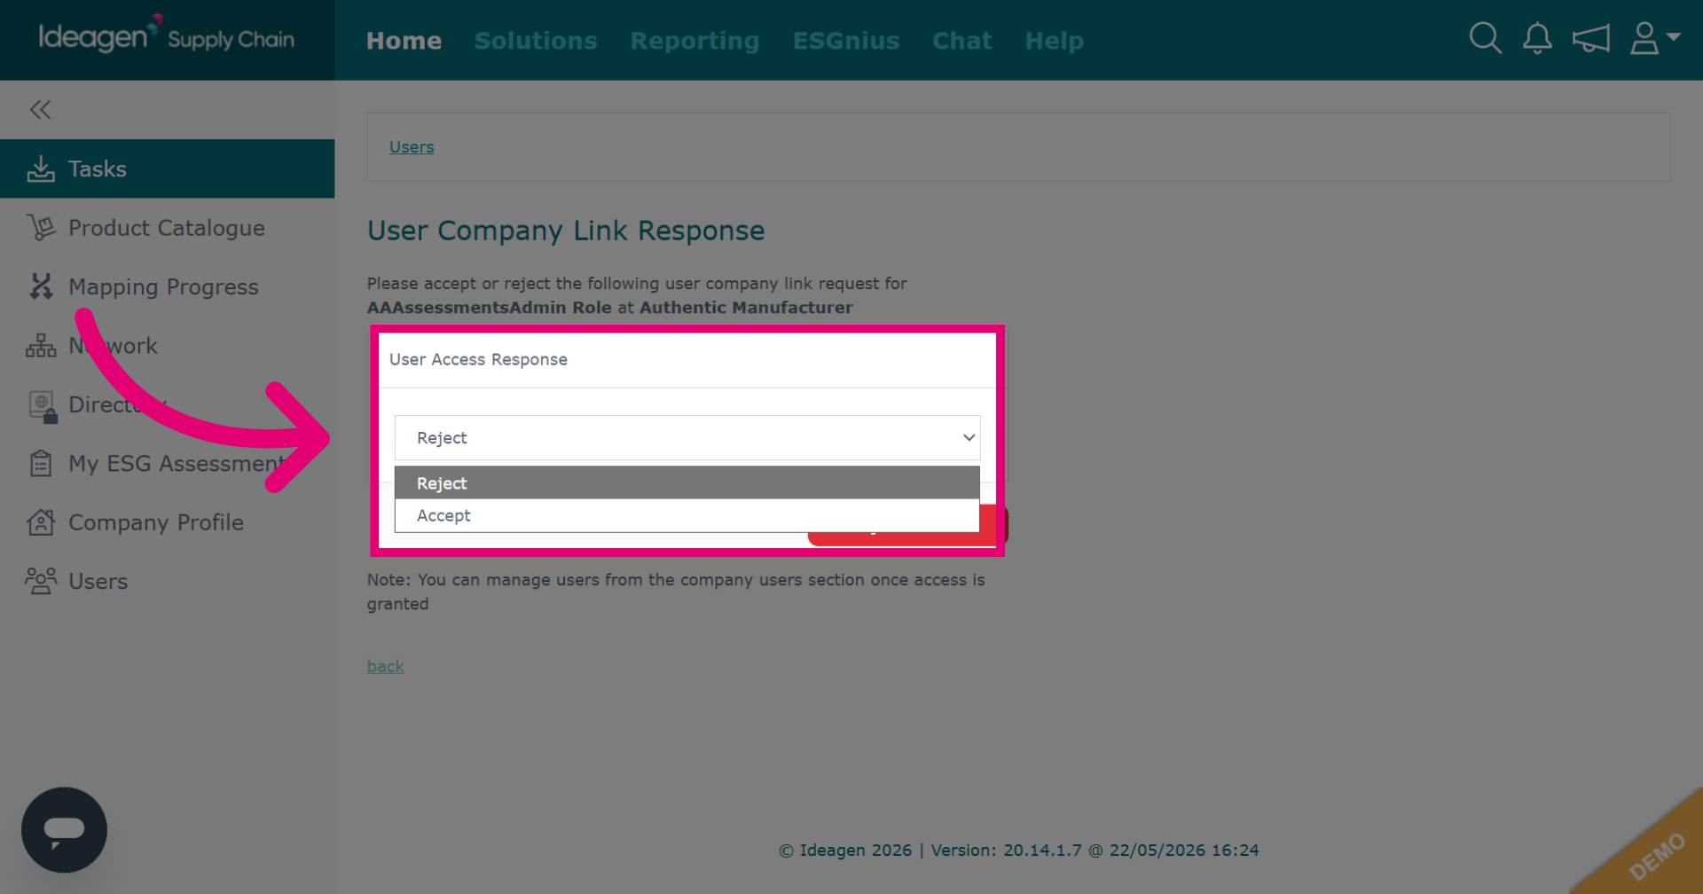The image size is (1703, 894).
Task: Open the Chat menu
Action: pos(961,41)
